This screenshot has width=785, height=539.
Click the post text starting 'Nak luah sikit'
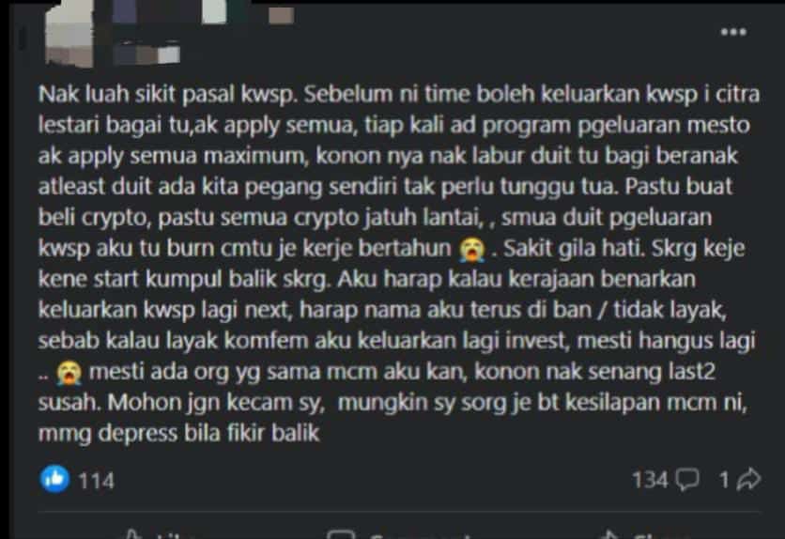(399, 263)
